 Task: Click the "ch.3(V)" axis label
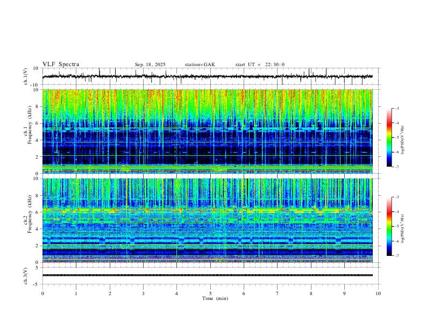(x=26, y=276)
